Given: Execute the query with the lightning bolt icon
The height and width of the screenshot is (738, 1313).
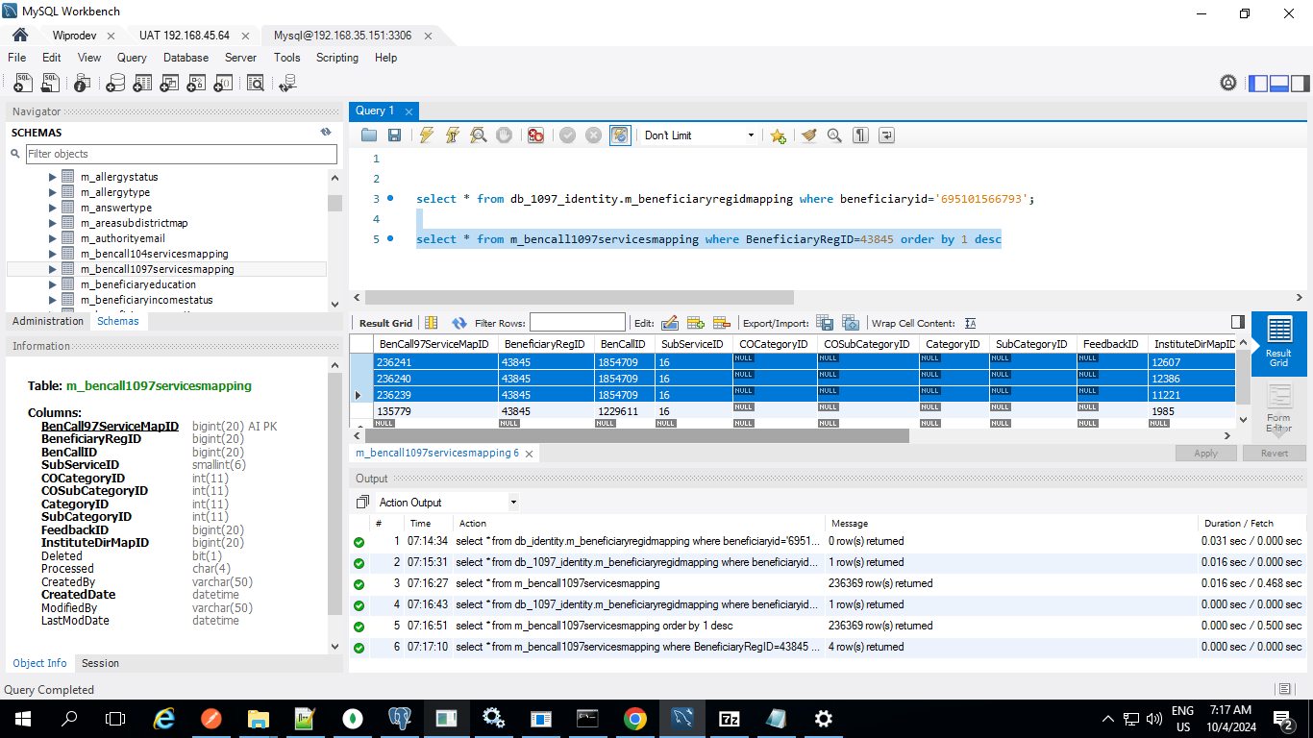Looking at the screenshot, I should 427,135.
